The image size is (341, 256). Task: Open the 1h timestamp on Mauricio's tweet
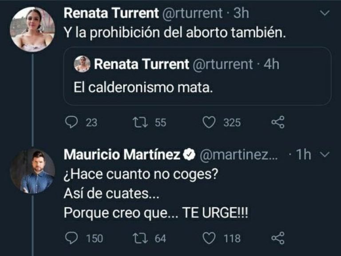(304, 154)
